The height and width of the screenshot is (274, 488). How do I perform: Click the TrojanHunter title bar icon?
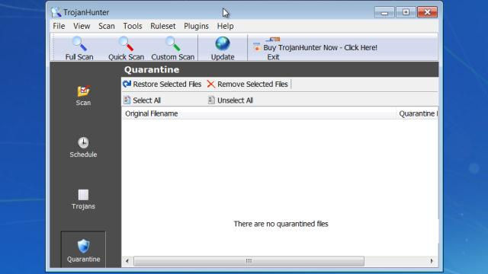point(56,12)
